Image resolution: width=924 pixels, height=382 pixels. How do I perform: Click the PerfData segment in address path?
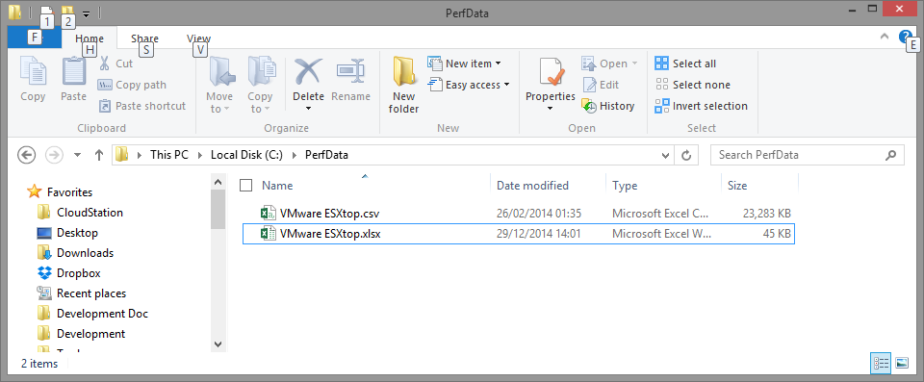pyautogui.click(x=326, y=155)
